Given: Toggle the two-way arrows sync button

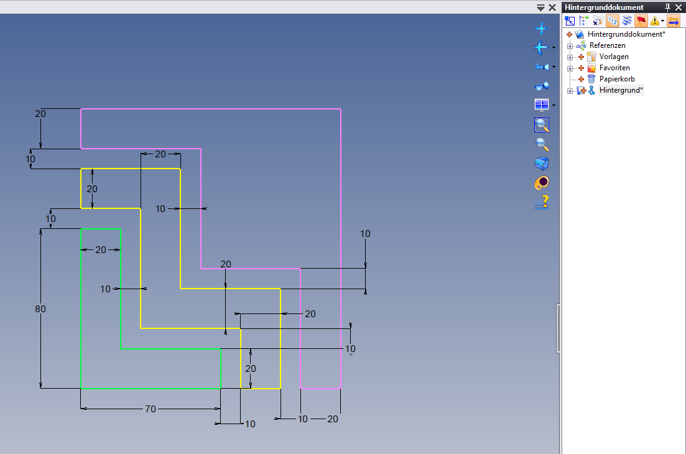Looking at the screenshot, I should pyautogui.click(x=674, y=21).
